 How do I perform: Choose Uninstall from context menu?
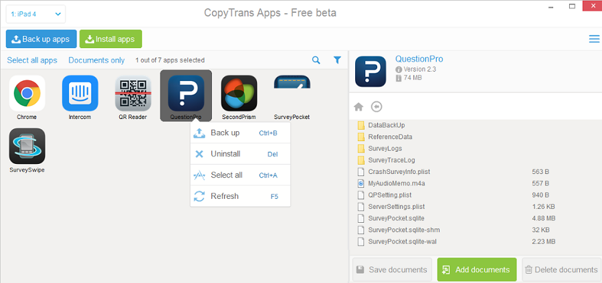tap(225, 154)
